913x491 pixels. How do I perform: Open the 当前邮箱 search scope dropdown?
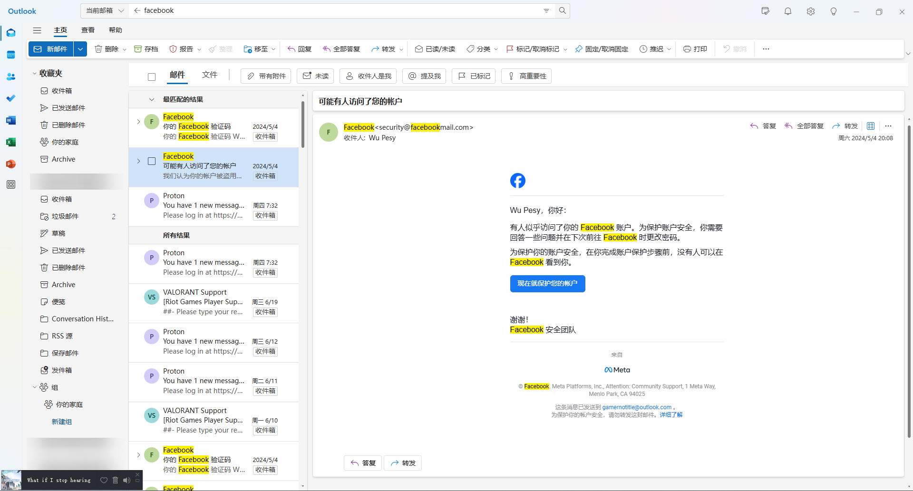[104, 10]
